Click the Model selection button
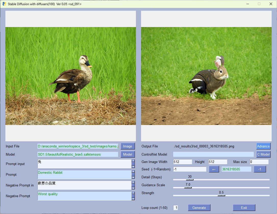 [x=128, y=154]
